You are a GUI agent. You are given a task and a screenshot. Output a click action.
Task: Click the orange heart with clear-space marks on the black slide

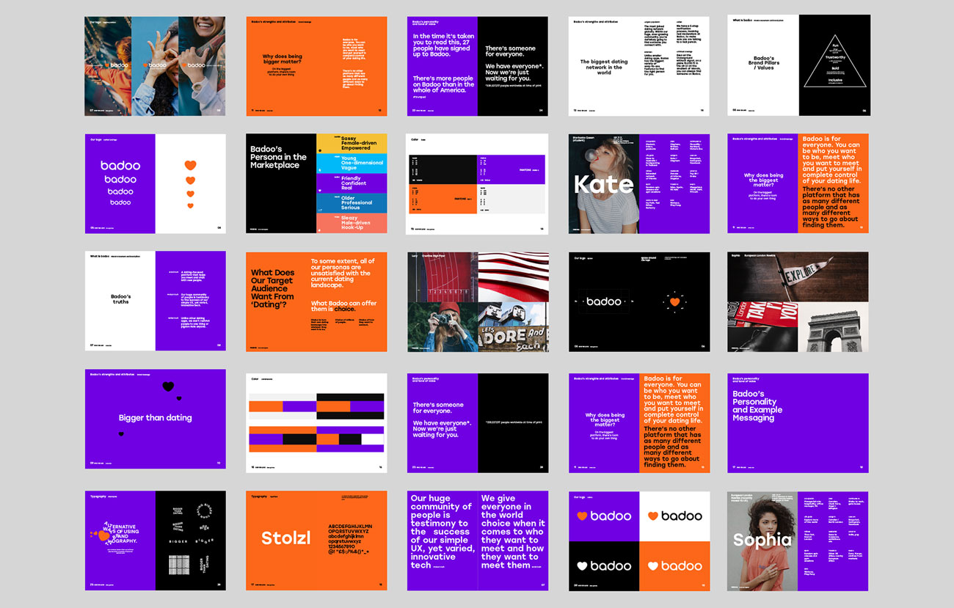[x=674, y=301]
